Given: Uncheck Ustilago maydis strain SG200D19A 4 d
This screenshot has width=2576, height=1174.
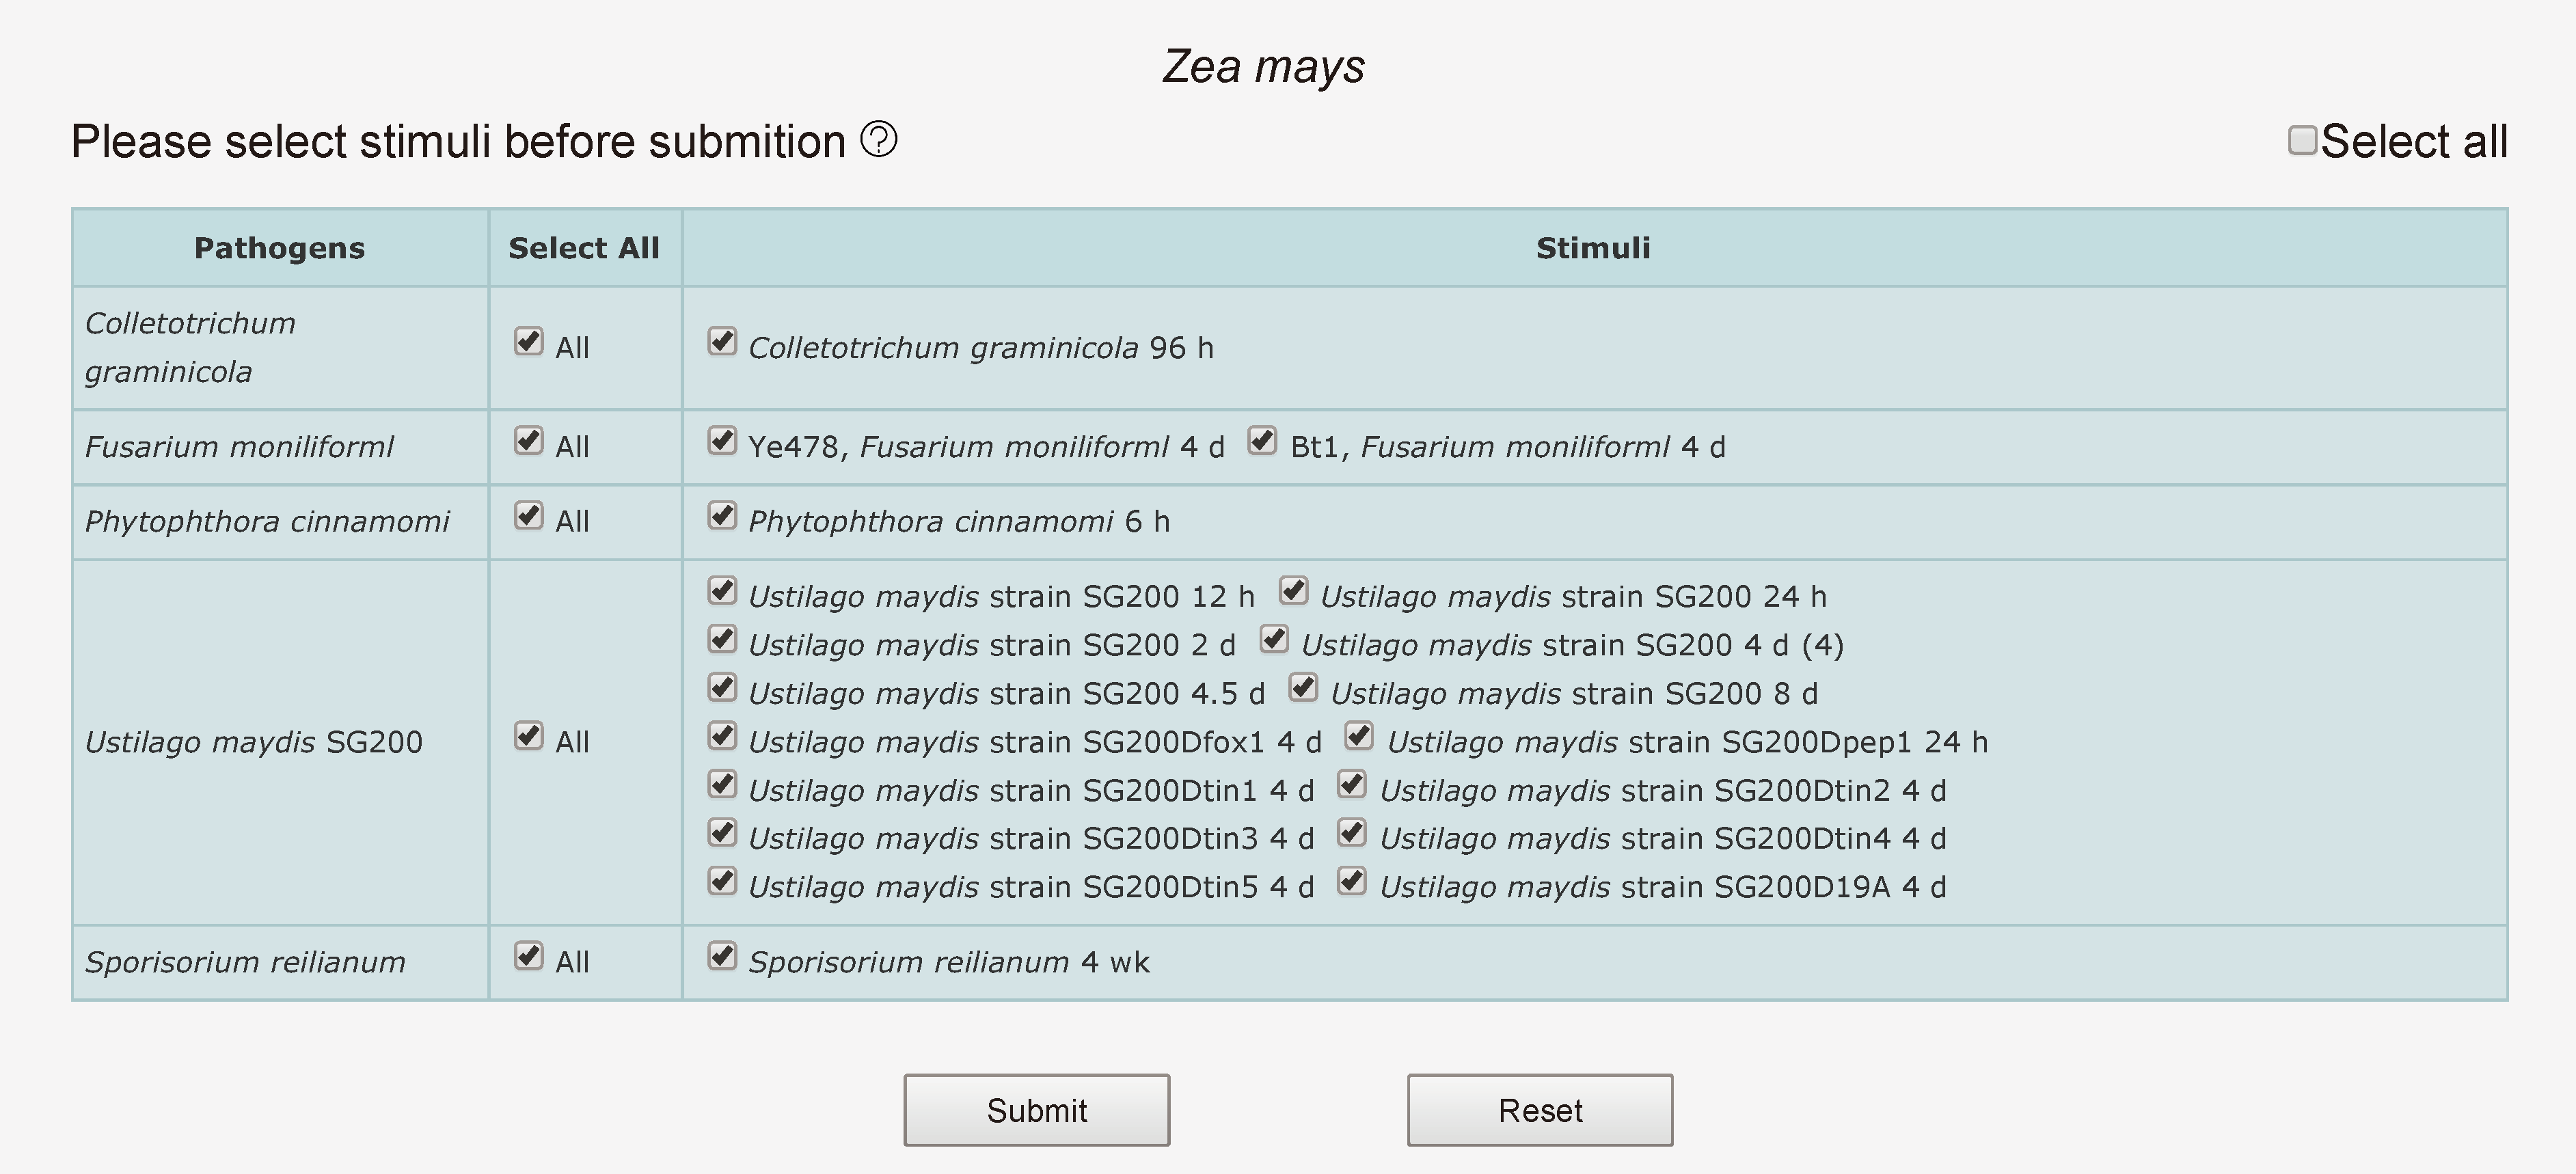Looking at the screenshot, I should 1352,881.
